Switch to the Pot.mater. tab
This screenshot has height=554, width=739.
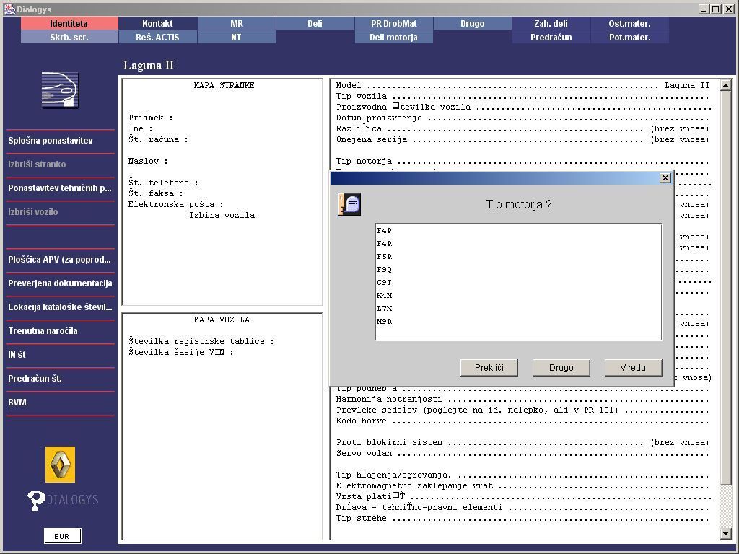pyautogui.click(x=629, y=37)
